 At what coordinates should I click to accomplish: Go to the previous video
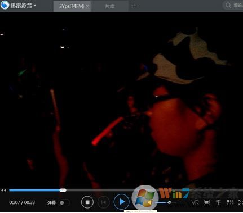tap(104, 202)
